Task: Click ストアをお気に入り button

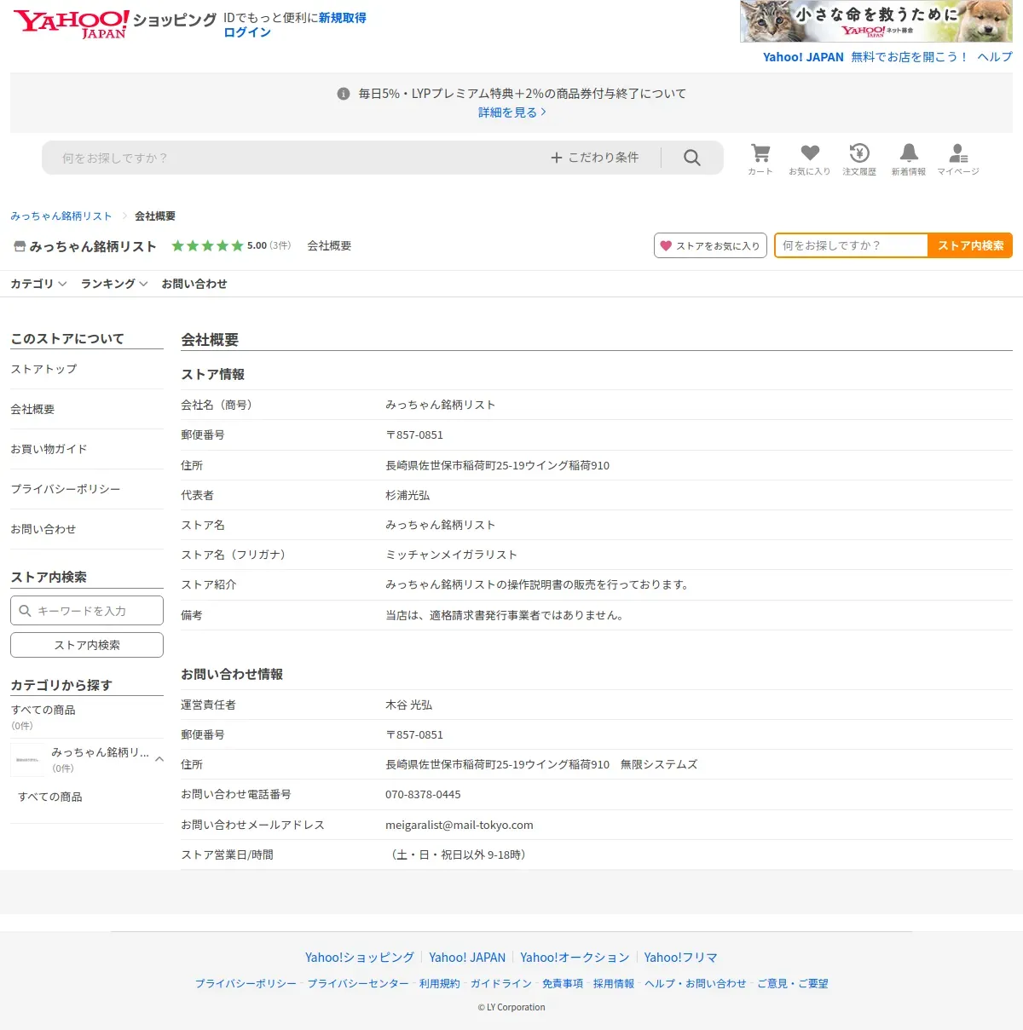Action: tap(710, 245)
